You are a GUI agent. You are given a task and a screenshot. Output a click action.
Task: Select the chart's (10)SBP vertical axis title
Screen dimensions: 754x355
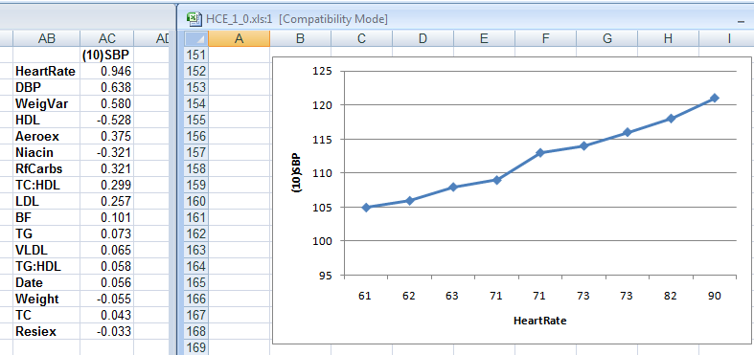tap(297, 173)
